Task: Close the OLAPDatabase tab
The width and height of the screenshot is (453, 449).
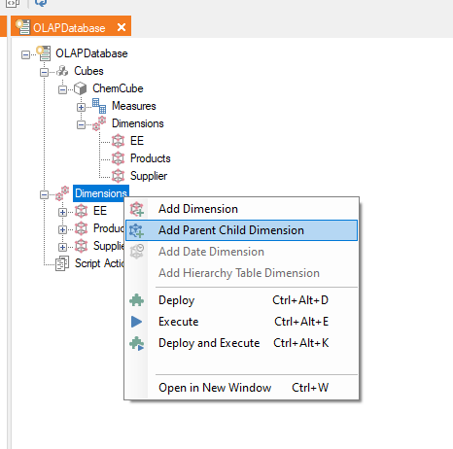Action: [x=122, y=27]
